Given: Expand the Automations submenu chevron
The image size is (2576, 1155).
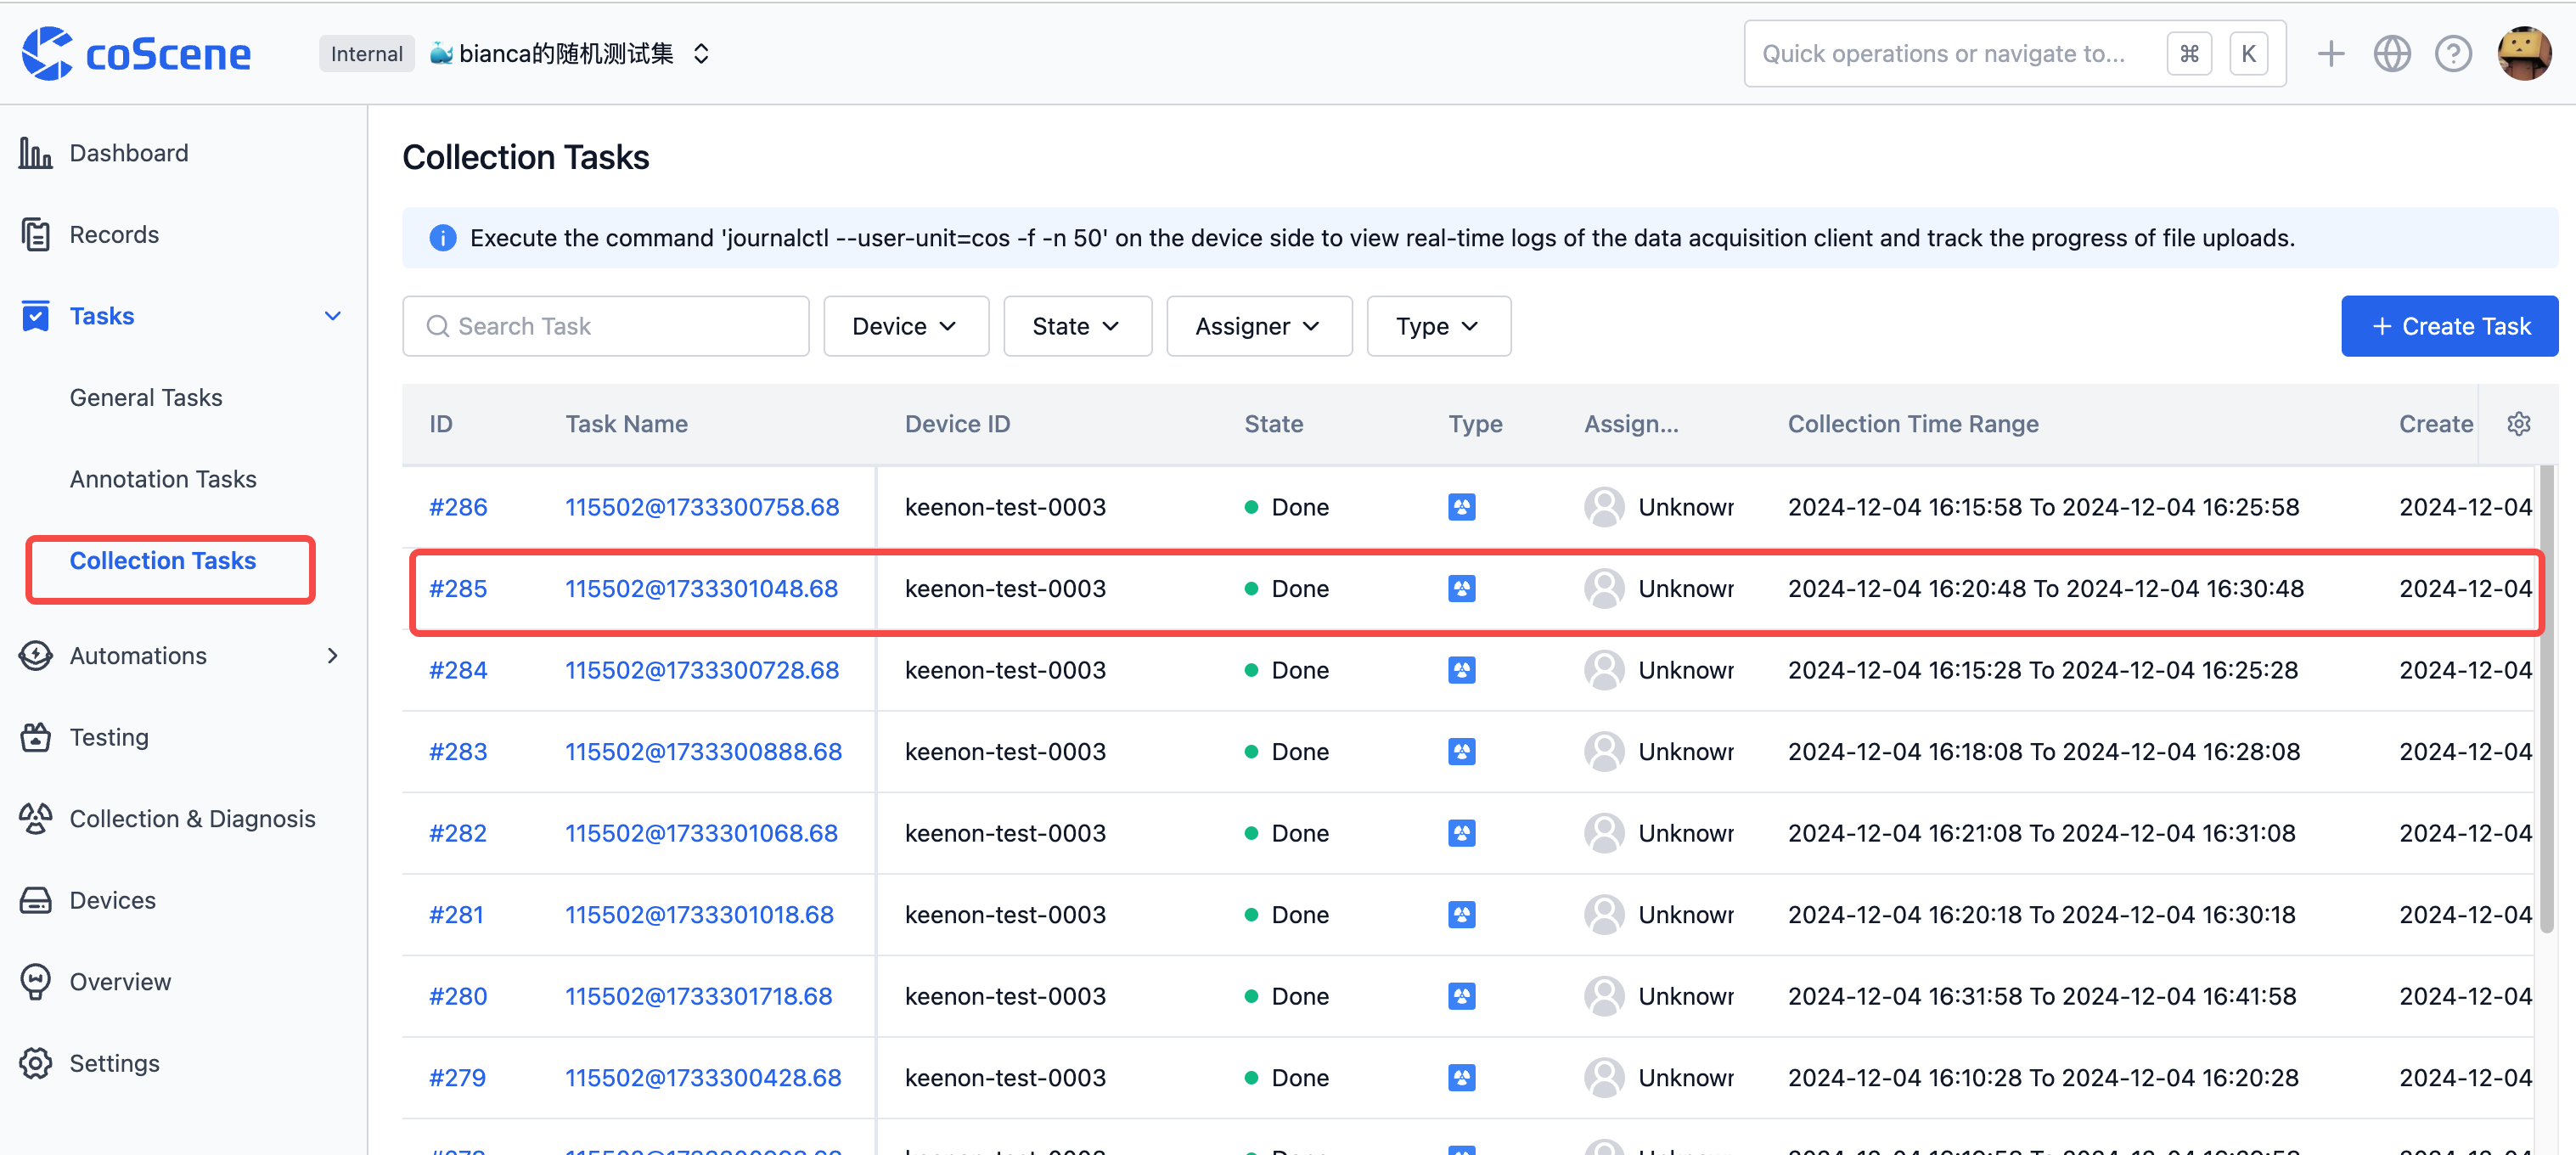Looking at the screenshot, I should tap(333, 656).
